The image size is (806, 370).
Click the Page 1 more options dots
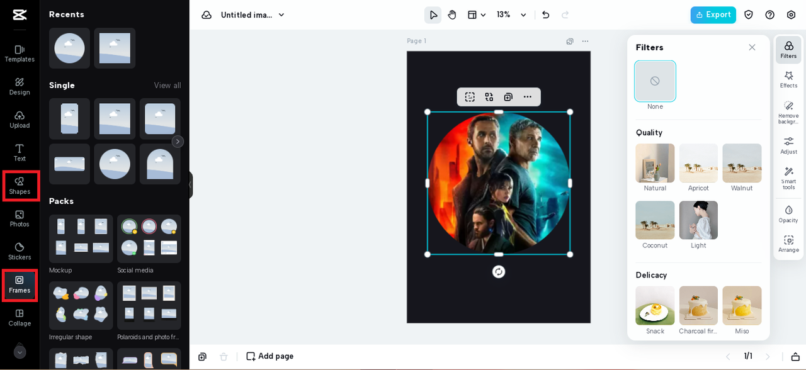tap(586, 42)
